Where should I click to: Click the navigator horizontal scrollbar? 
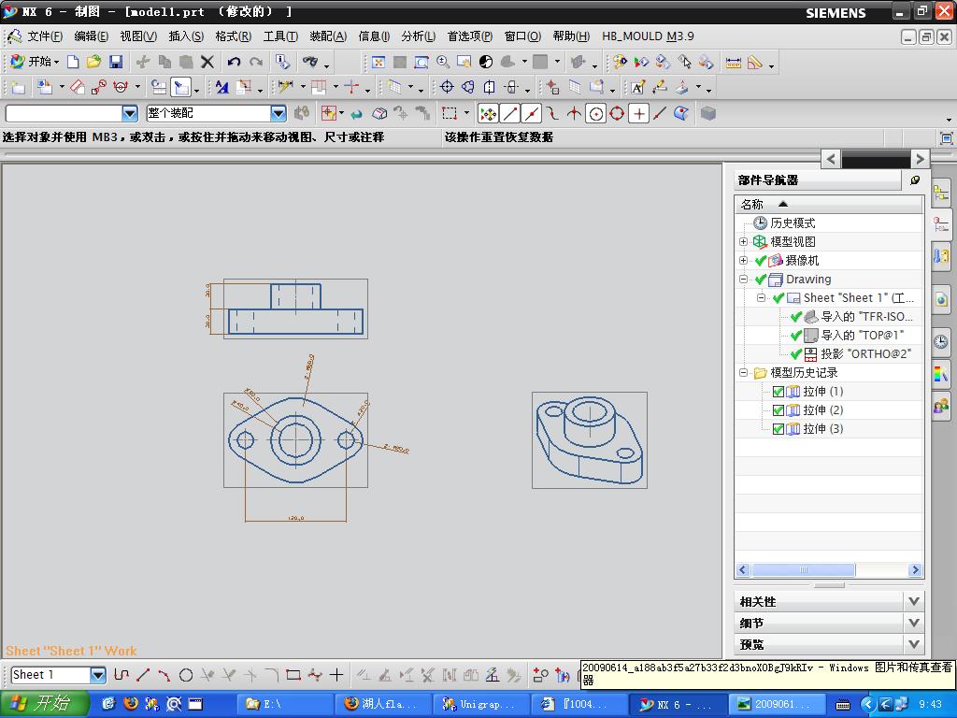(x=802, y=569)
